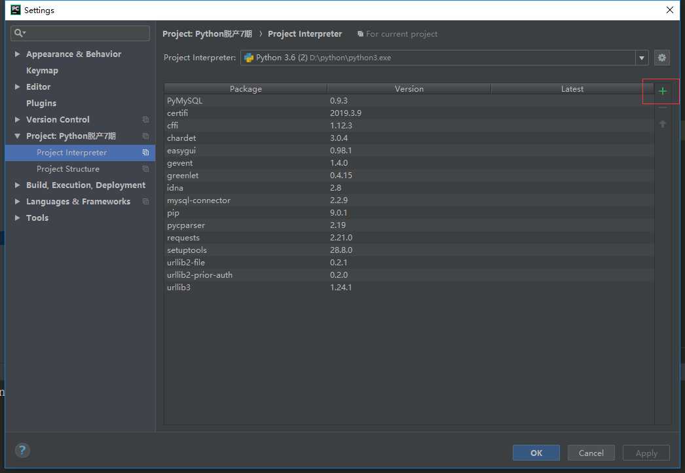Click version 1.24.1 of urllib3

(x=341, y=287)
